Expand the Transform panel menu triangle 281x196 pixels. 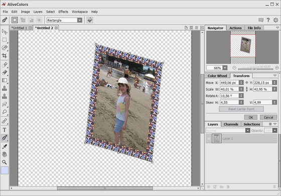[x=275, y=75]
